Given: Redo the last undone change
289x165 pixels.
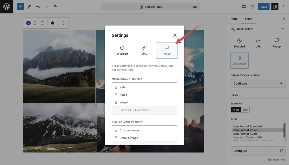Looking at the screenshot, I should point(47,7).
